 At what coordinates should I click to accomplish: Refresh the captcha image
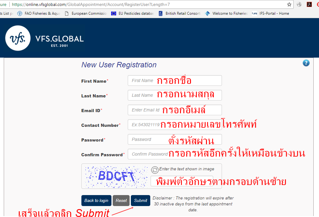point(155,170)
